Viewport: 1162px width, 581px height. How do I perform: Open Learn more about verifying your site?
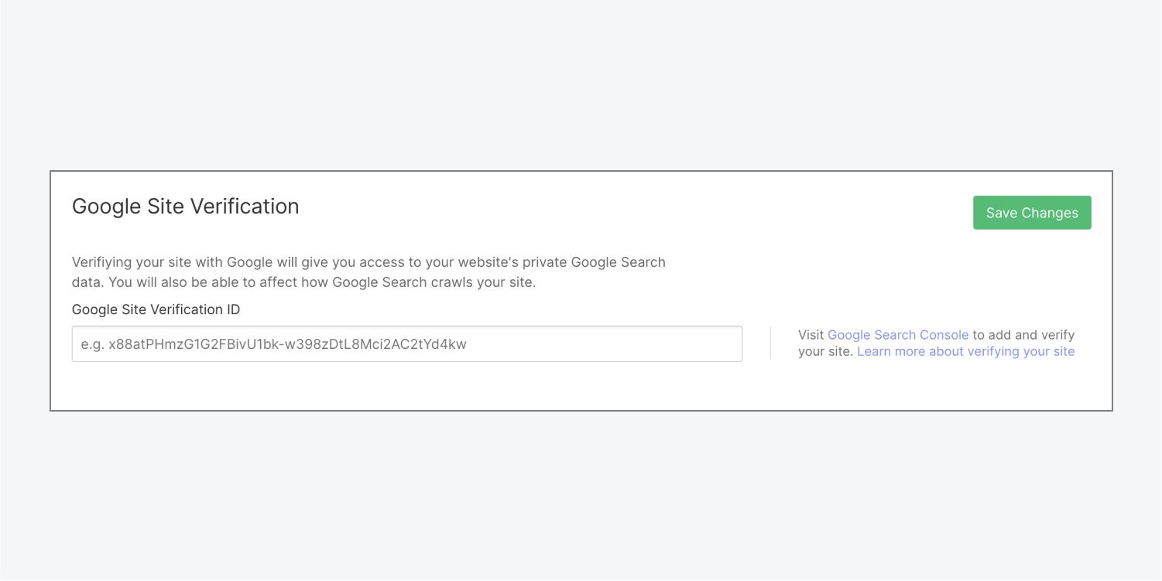coord(966,351)
